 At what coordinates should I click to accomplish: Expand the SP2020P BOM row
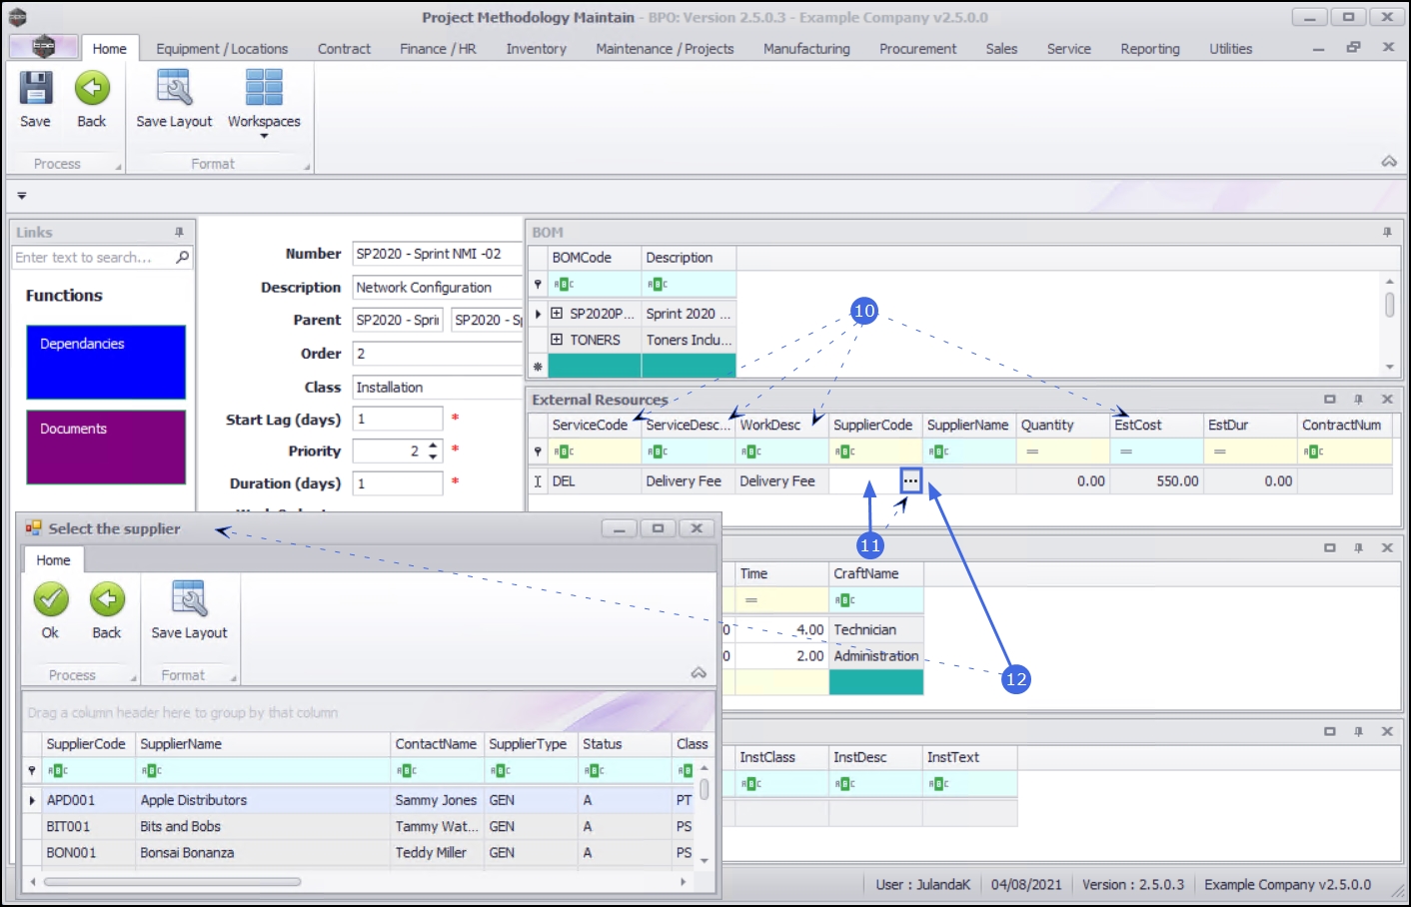point(557,314)
